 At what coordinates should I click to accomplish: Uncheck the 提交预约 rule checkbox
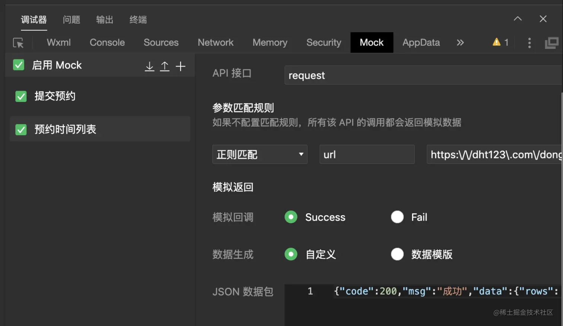21,96
